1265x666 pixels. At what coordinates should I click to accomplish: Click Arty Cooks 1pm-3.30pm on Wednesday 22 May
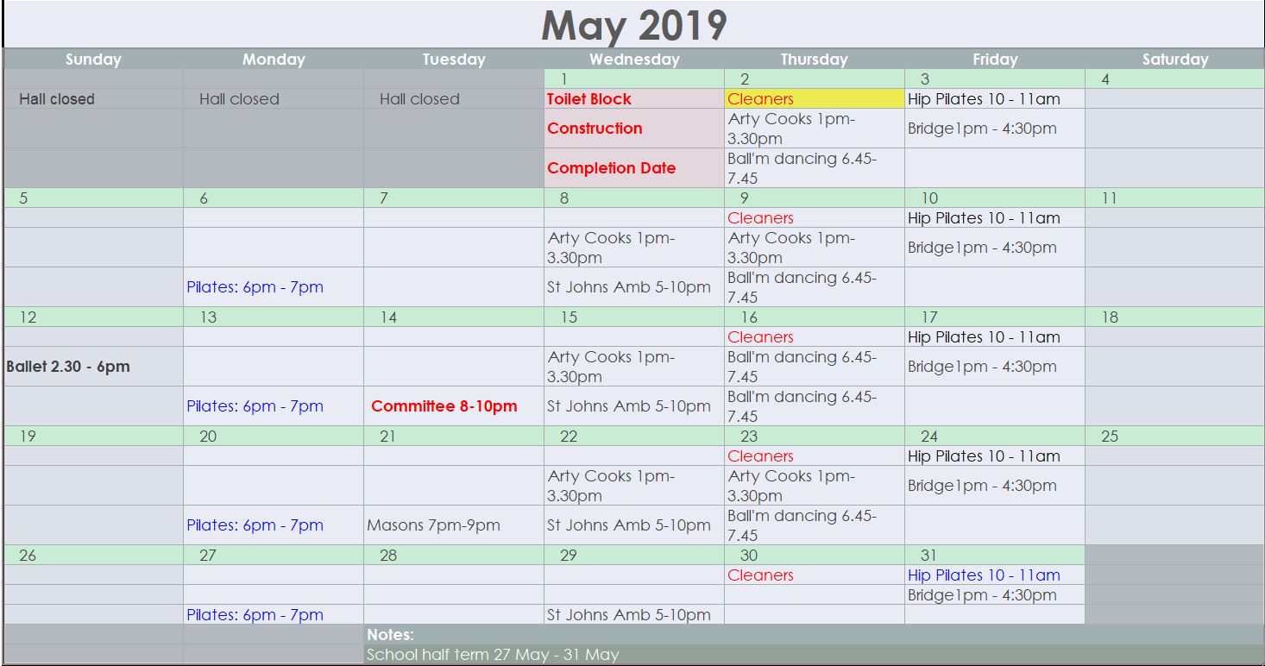(x=611, y=486)
